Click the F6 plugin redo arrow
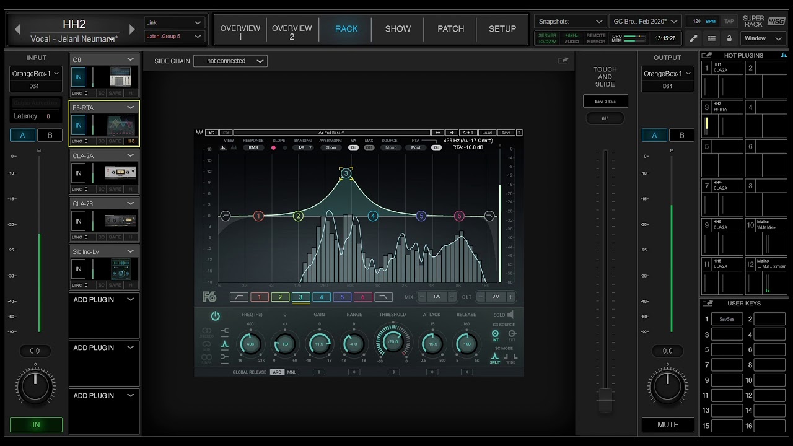Viewport: 793px width, 446px height. (x=226, y=133)
